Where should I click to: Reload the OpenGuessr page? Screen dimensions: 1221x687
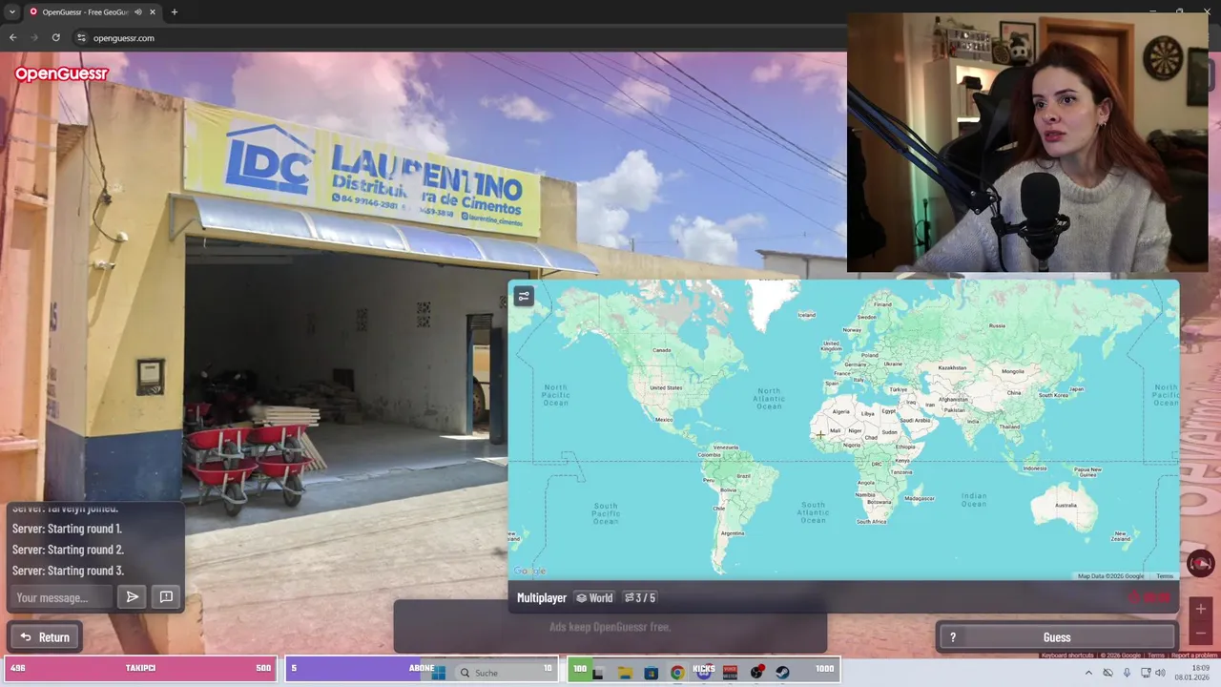pos(56,37)
